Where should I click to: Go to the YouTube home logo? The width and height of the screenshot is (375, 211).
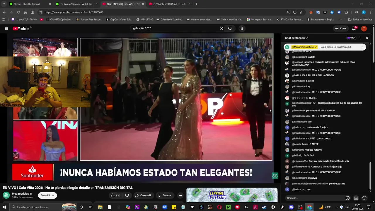[x=21, y=28]
